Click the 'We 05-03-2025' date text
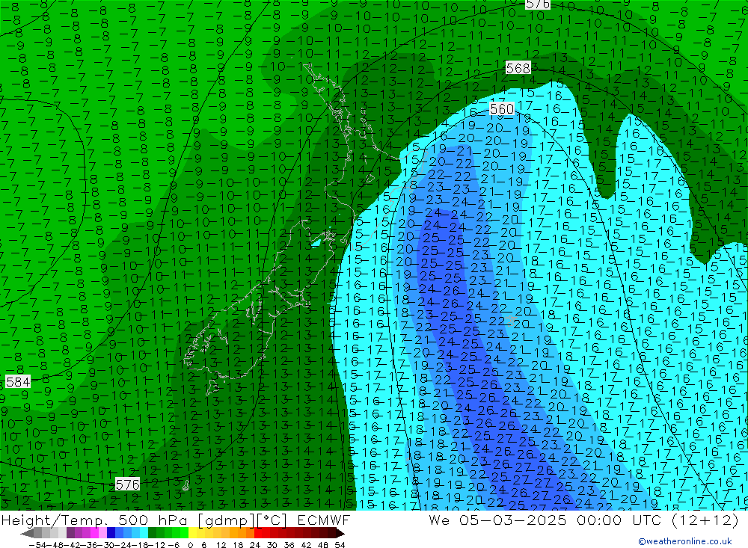The height and width of the screenshot is (548, 748). point(498,520)
